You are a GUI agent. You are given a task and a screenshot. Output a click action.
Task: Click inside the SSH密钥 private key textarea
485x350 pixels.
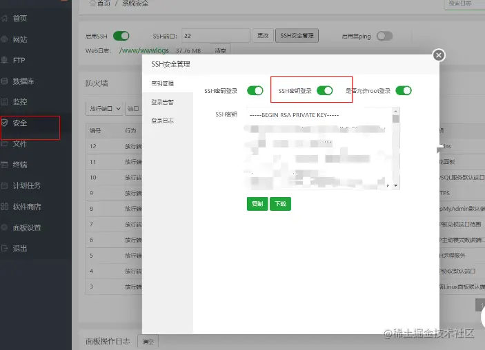coord(319,148)
